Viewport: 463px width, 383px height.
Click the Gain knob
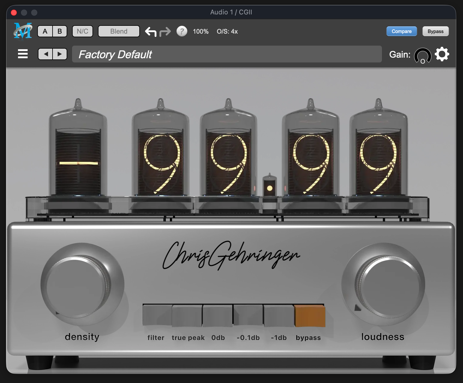coord(422,56)
